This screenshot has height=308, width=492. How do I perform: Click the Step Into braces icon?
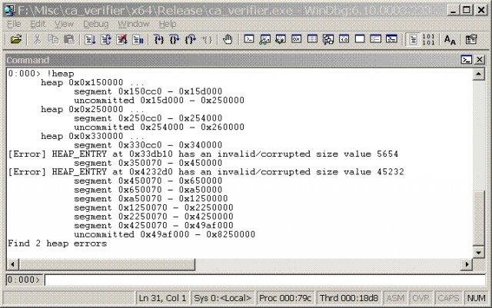tap(159, 39)
